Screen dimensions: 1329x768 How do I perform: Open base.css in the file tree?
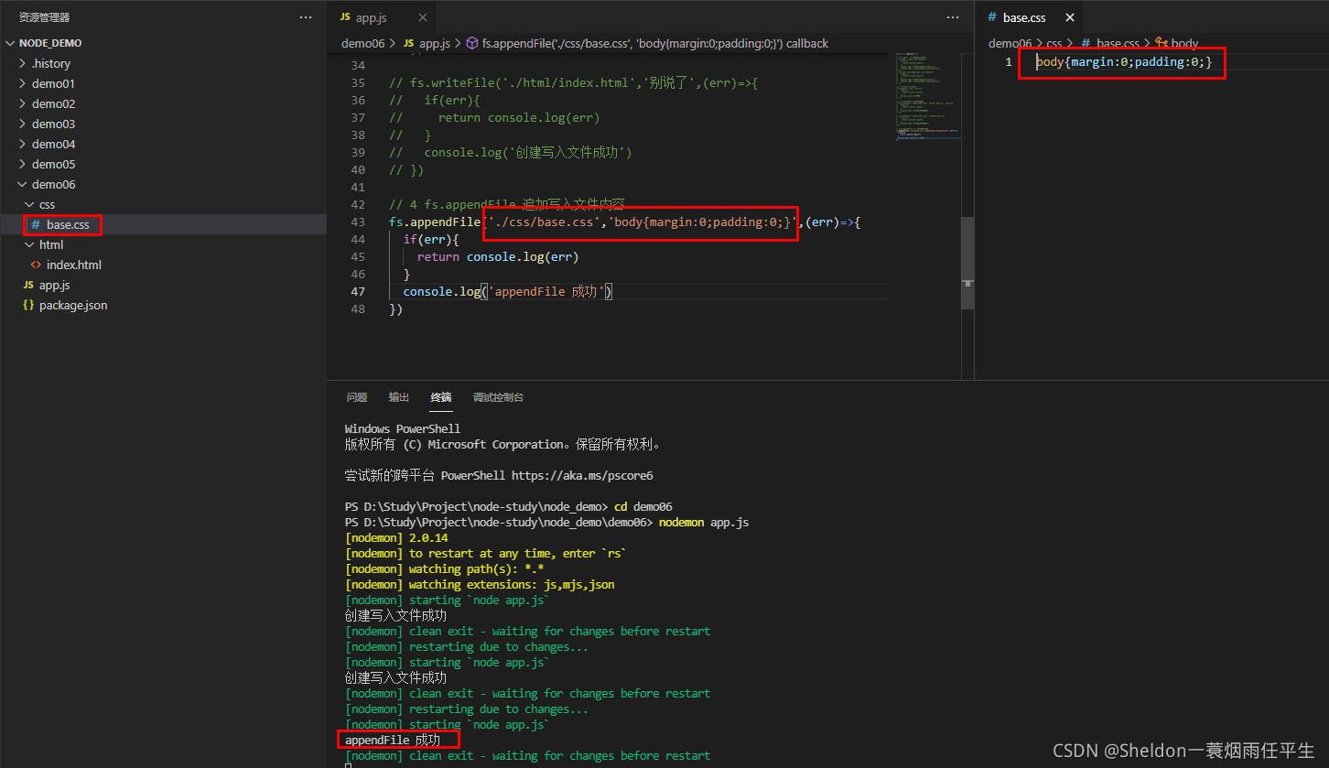163,224
